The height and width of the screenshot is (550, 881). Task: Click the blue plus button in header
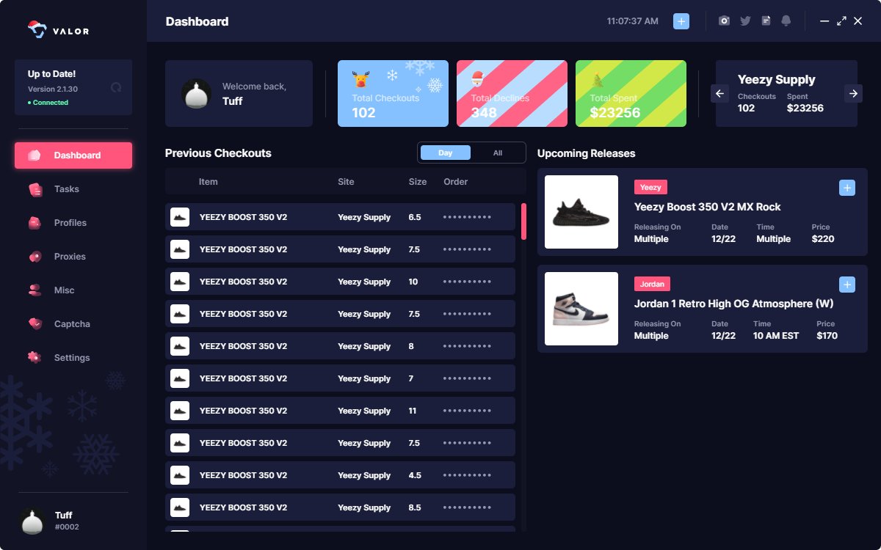[x=681, y=21]
